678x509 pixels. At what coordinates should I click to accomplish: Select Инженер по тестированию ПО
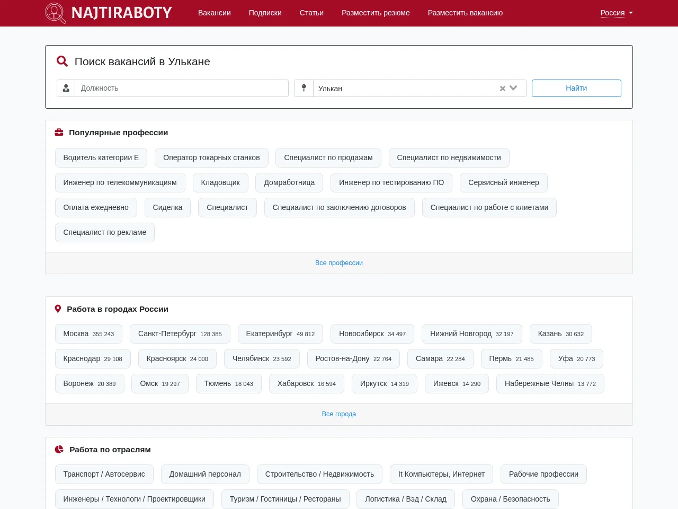point(391,182)
